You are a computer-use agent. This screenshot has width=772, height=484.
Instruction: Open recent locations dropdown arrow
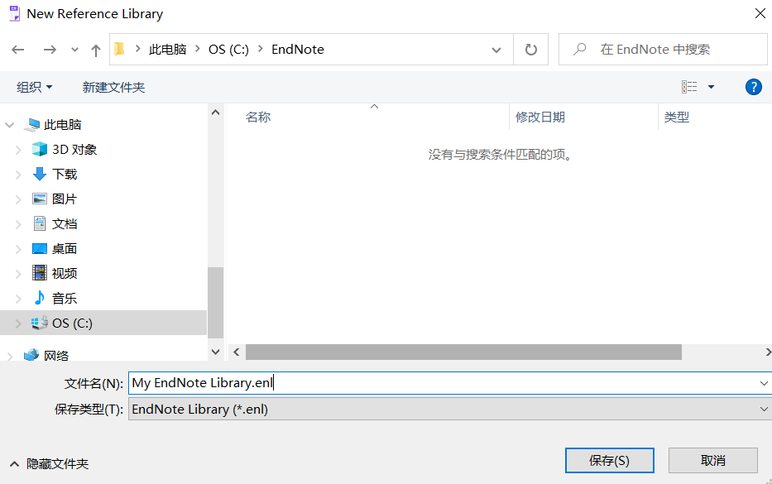click(74, 50)
